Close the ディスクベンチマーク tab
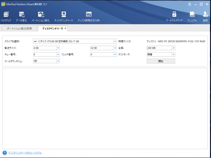 [65, 28]
